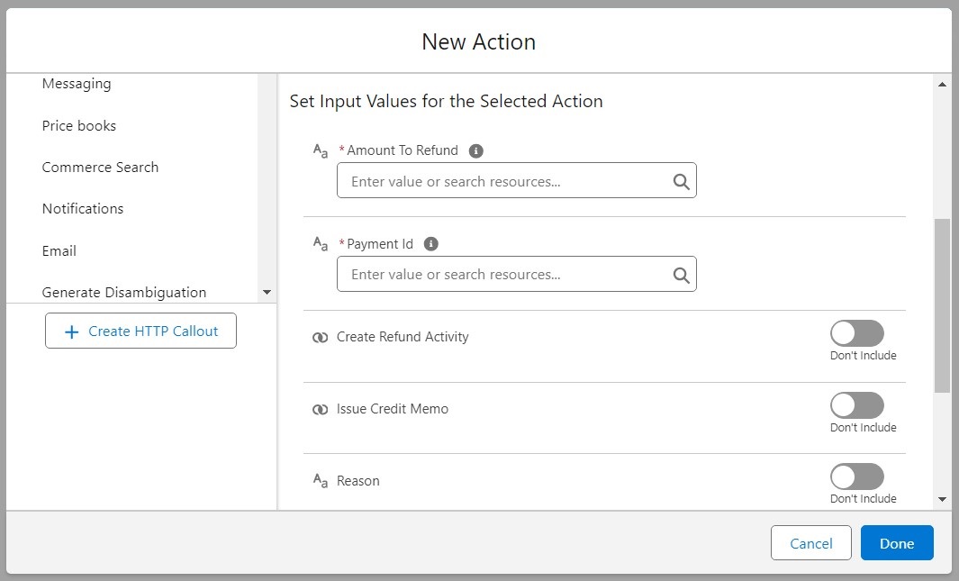
Task: Click the Issue Credit Memo boolean icon
Action: tap(320, 410)
